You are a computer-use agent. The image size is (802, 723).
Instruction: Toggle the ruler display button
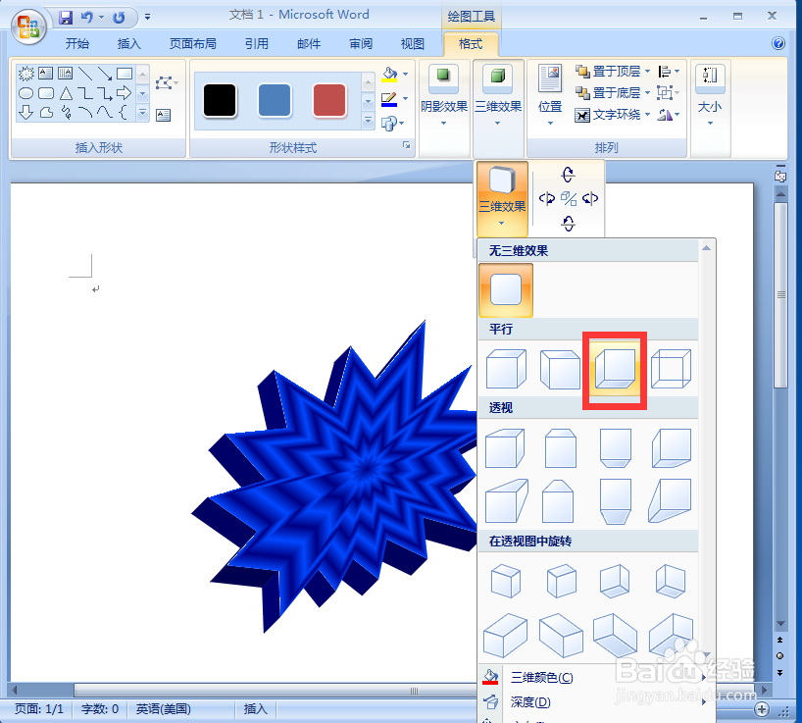(780, 176)
